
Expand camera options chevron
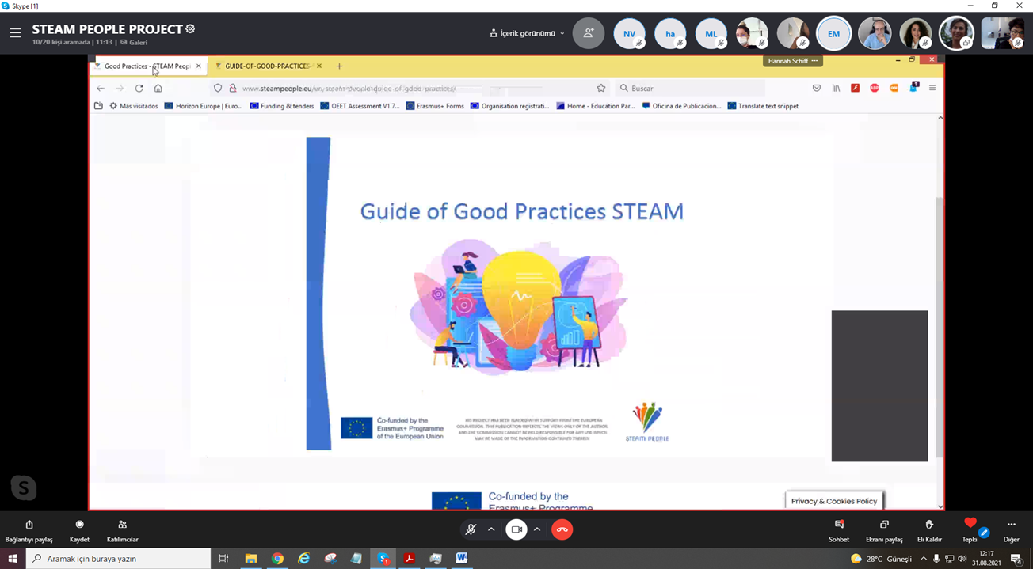[537, 529]
